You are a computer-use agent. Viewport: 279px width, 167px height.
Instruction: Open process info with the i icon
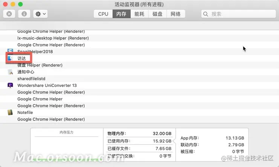(x=24, y=14)
